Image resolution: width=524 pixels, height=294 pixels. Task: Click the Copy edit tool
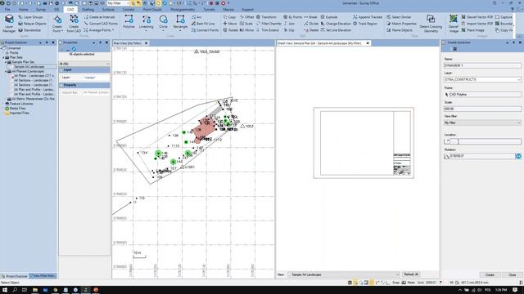coord(229,17)
